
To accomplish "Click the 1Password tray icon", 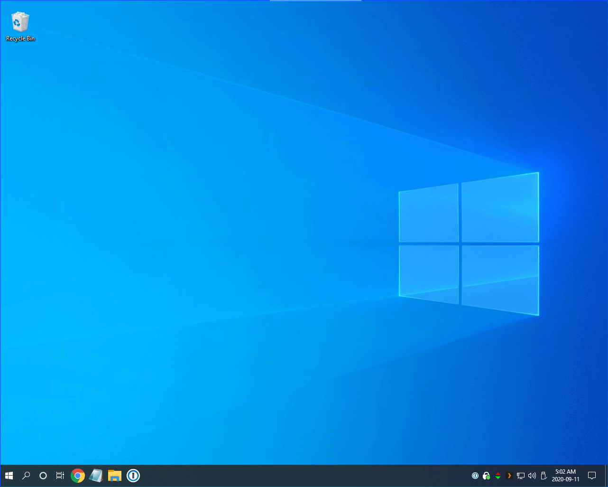I will tap(475, 476).
